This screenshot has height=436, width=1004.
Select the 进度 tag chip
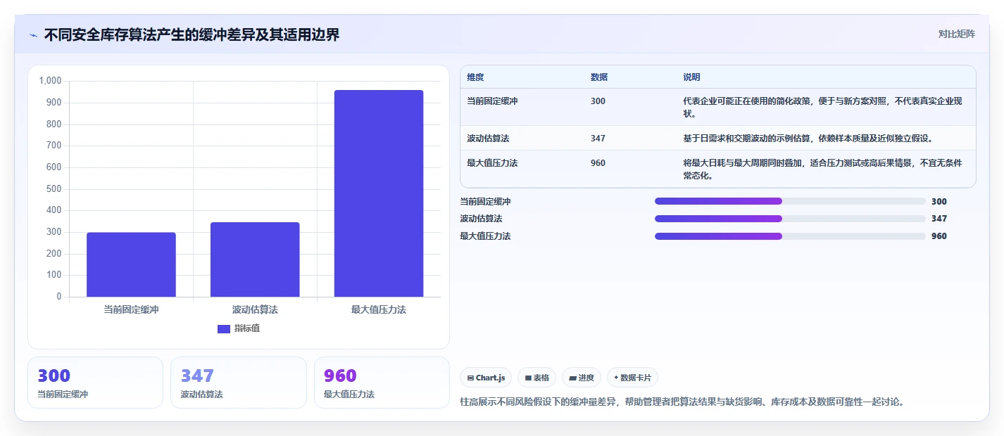582,378
